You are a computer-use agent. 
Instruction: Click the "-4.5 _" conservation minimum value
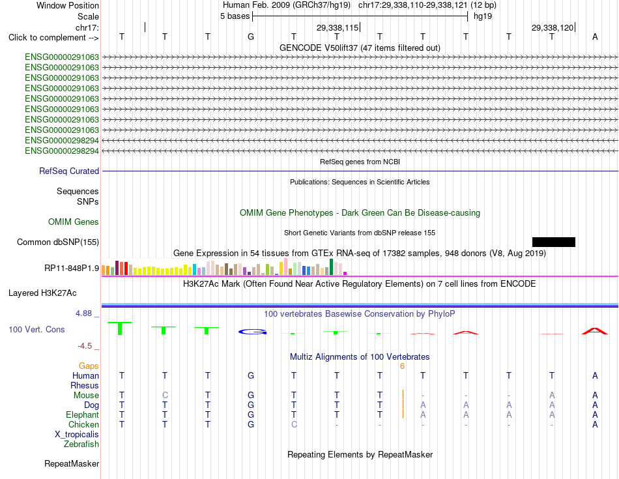88,346
